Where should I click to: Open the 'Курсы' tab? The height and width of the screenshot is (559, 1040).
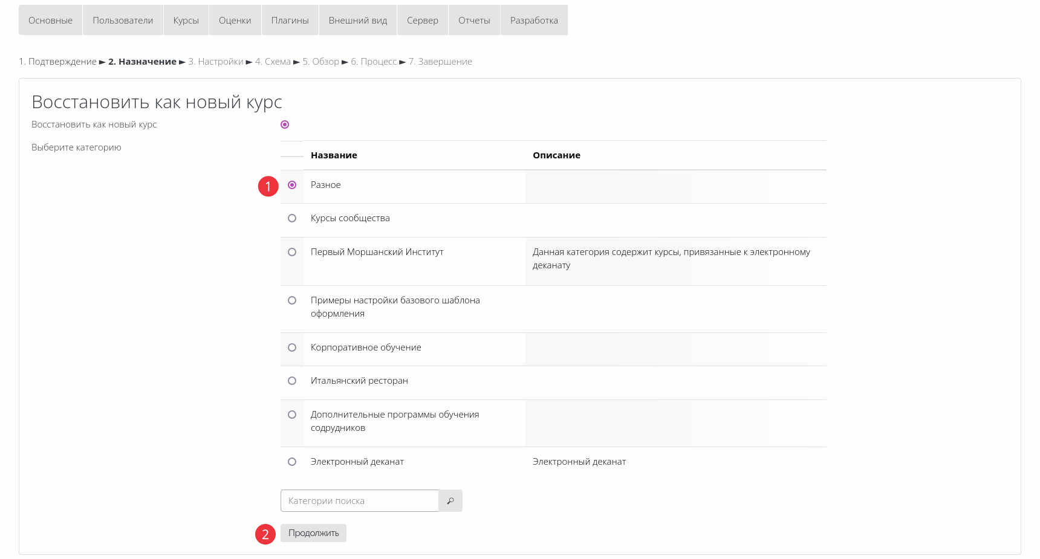click(186, 21)
